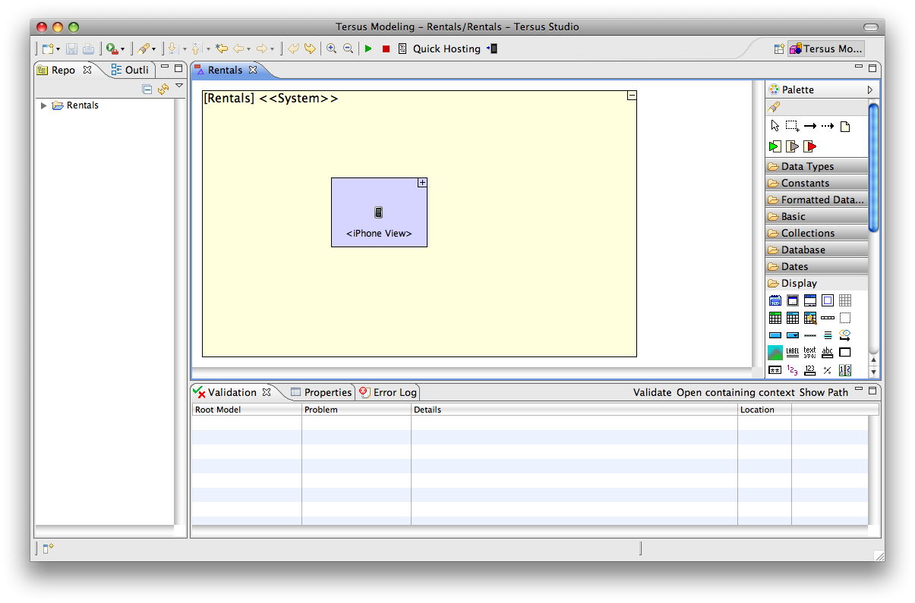Screen dimensions: 915x603
Task: Toggle Link with Editor in Repository panel
Action: (x=162, y=90)
